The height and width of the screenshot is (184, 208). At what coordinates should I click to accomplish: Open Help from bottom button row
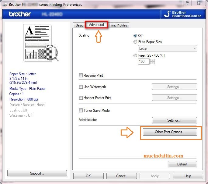pyautogui.click(x=188, y=176)
